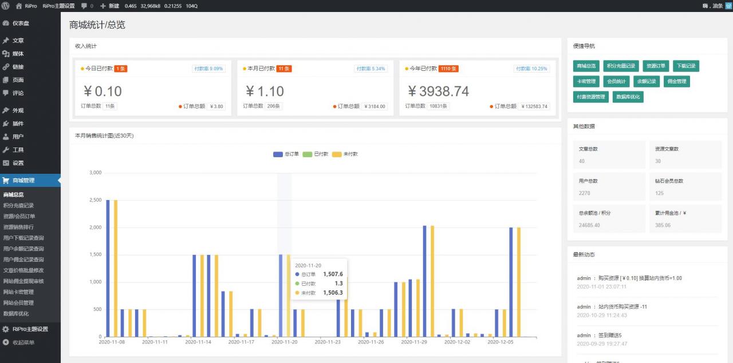Click the site home icon labeled RiPro

click(23, 6)
